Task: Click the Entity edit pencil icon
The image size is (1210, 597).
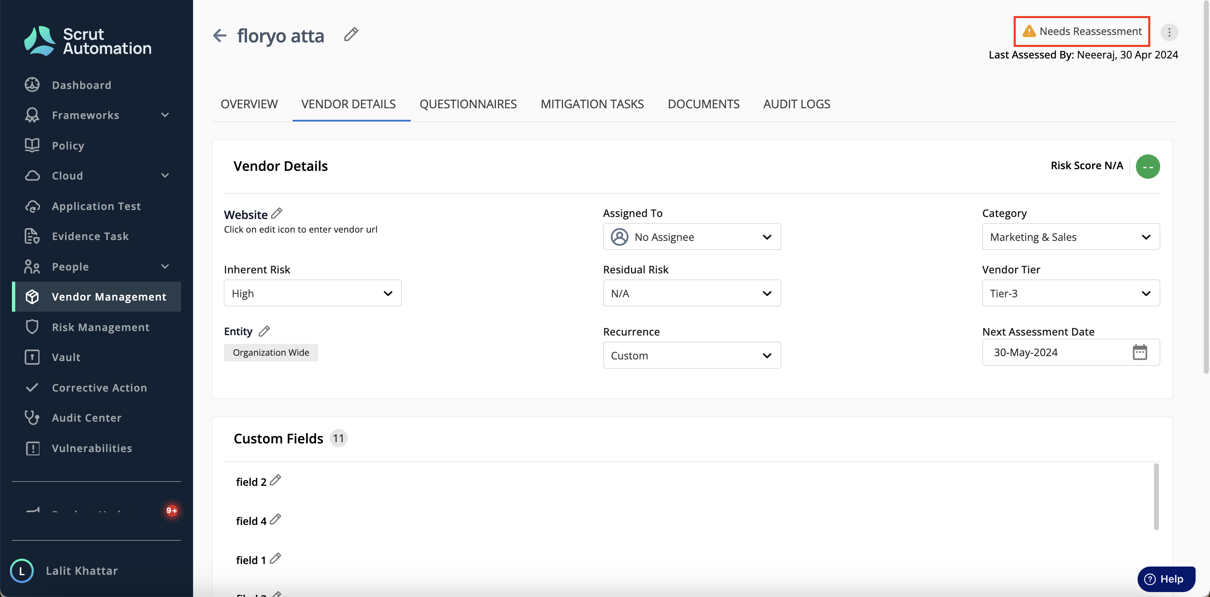Action: (x=265, y=331)
